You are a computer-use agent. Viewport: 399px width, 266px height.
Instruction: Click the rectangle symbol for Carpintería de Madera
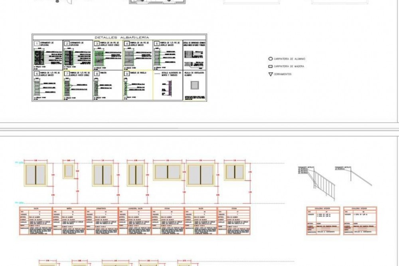click(x=271, y=66)
